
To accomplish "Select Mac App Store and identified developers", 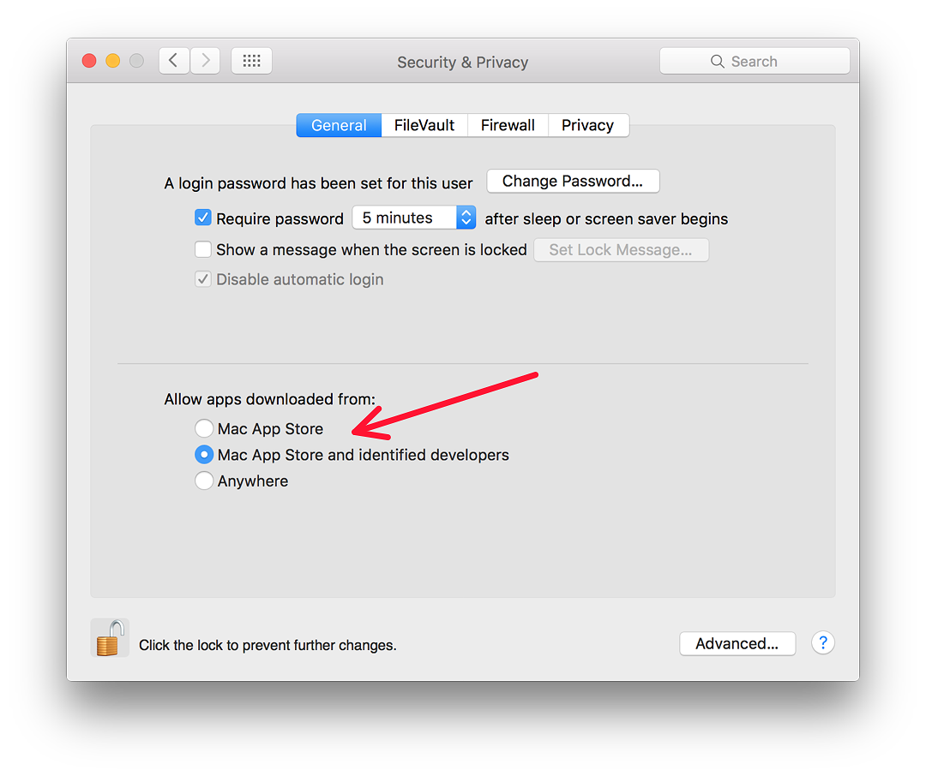I will click(x=204, y=455).
